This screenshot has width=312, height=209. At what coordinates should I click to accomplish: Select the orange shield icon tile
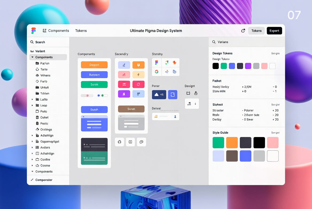click(x=138, y=65)
